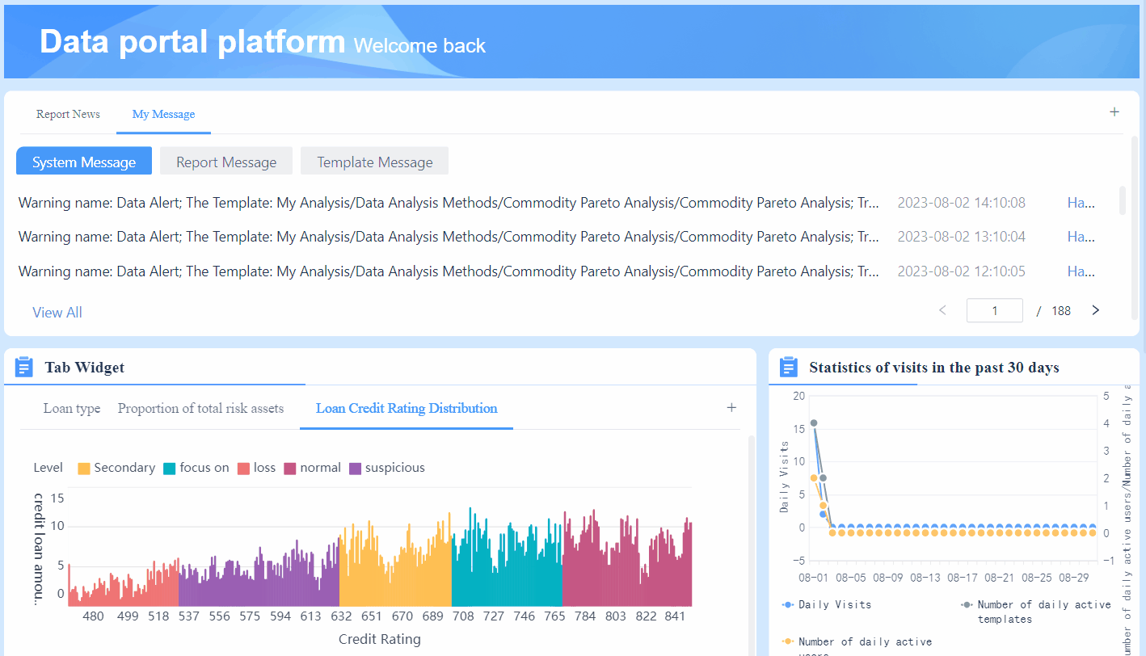Click the clipboard icon beside Statistics of visits title

tap(789, 368)
